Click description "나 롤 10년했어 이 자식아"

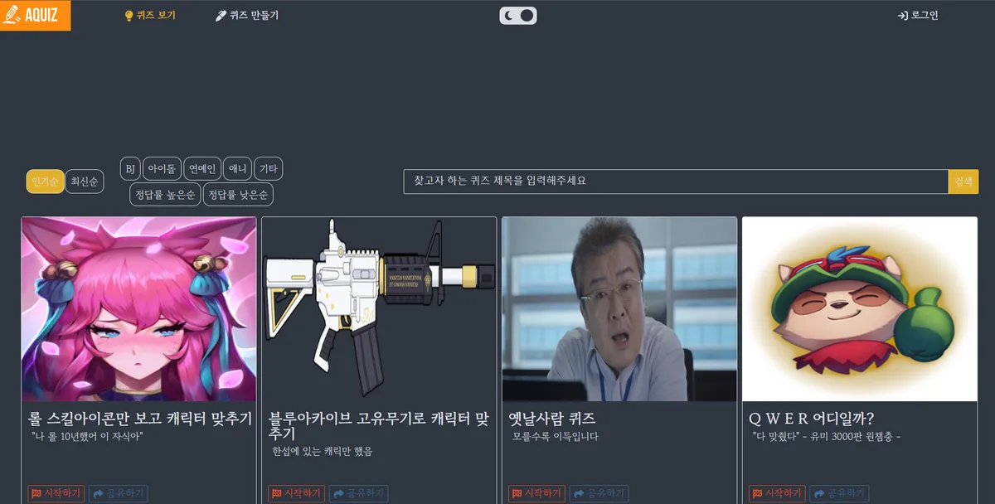point(88,436)
